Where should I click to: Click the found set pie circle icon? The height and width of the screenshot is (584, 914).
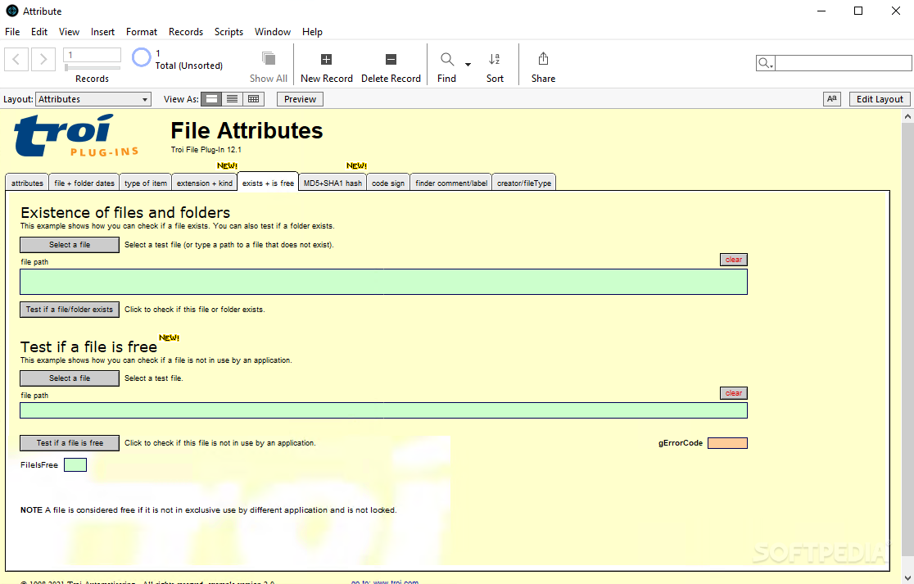[x=141, y=57]
